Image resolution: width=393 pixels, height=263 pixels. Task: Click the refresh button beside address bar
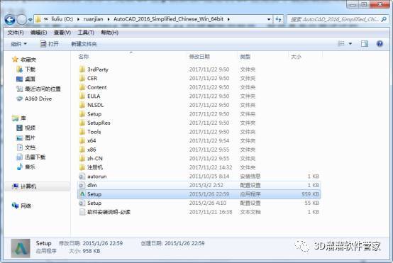pyautogui.click(x=279, y=19)
